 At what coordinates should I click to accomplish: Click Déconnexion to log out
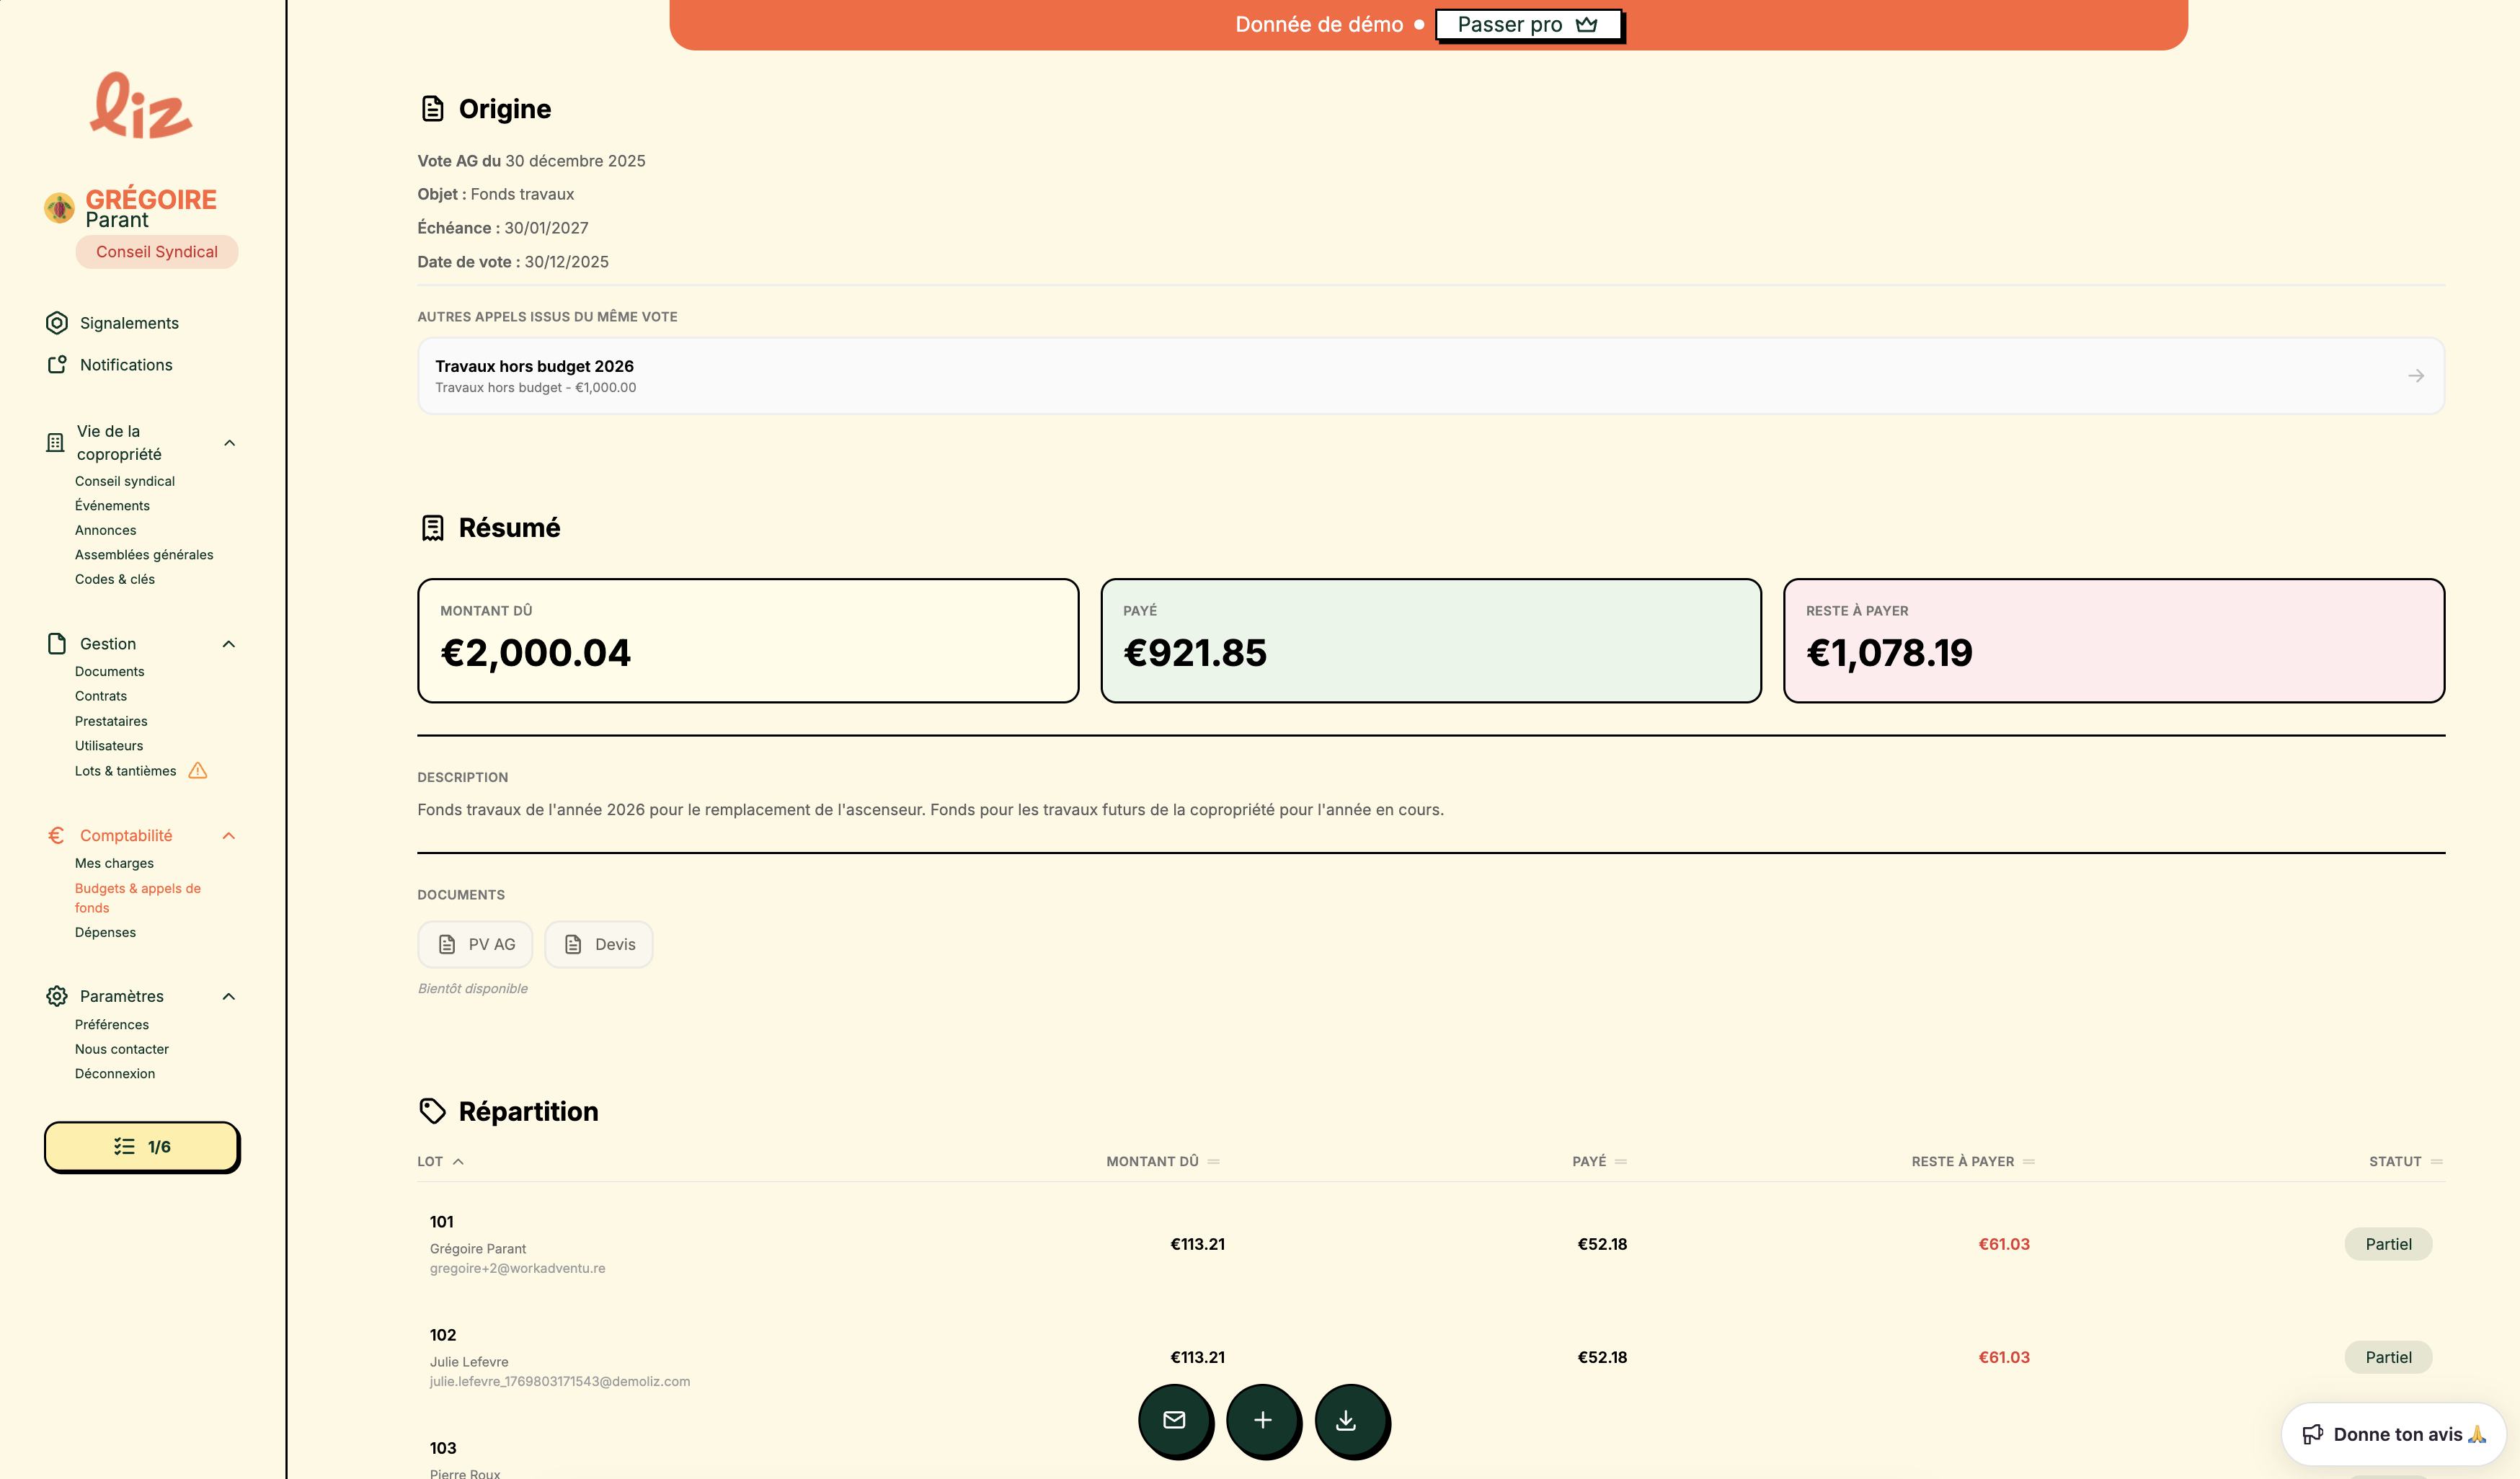[115, 1074]
